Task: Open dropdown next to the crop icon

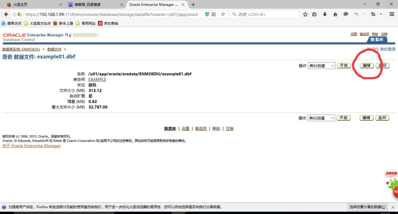Action: pyautogui.click(x=381, y=14)
